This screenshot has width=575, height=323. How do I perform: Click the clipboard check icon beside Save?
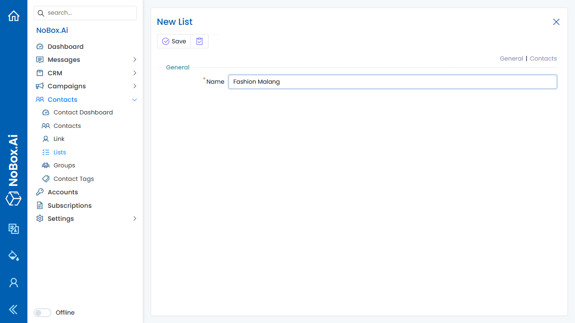pos(199,41)
